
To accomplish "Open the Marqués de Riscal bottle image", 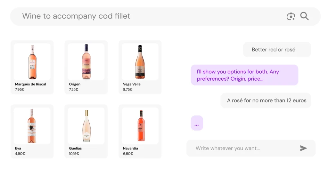I will click(32, 62).
